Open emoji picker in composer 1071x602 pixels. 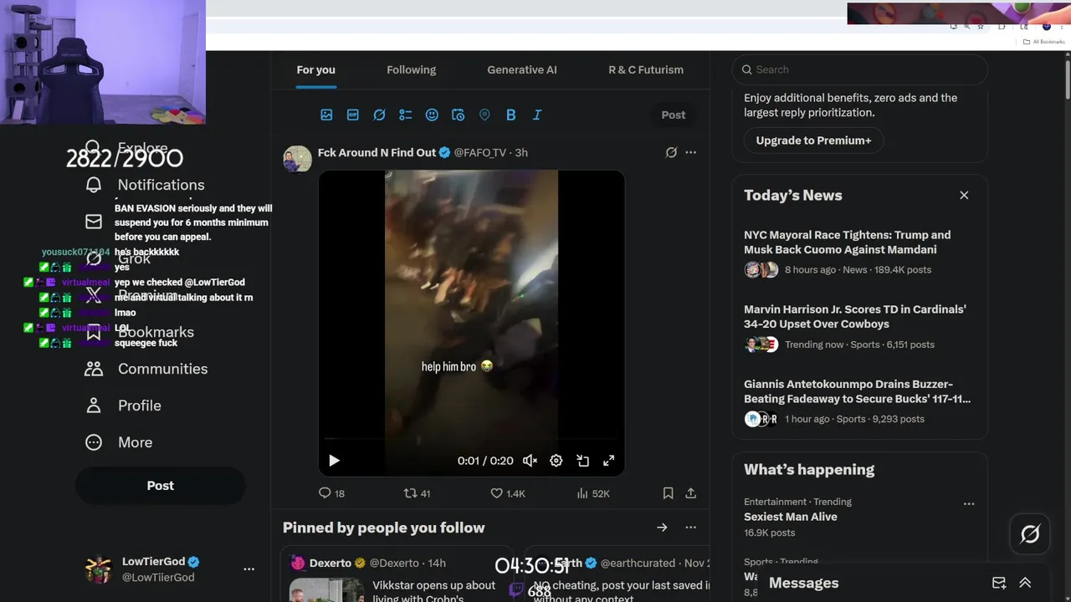(432, 115)
